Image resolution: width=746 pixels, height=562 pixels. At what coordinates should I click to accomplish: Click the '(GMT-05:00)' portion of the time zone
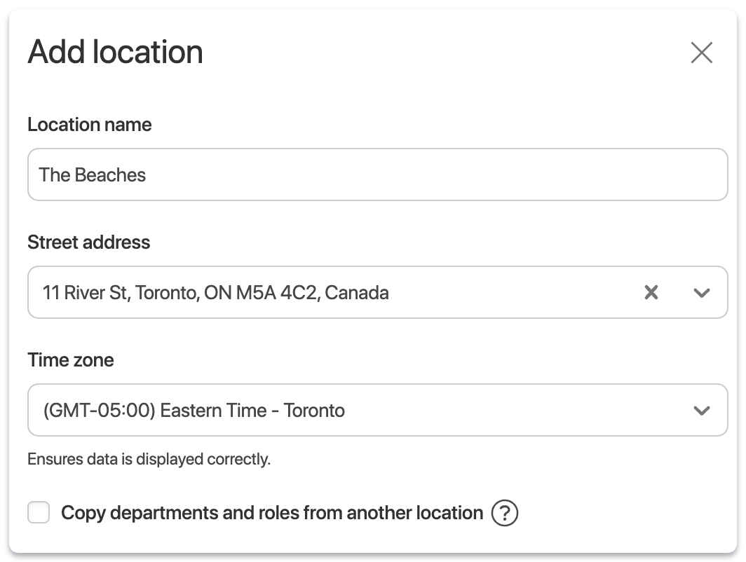(98, 410)
